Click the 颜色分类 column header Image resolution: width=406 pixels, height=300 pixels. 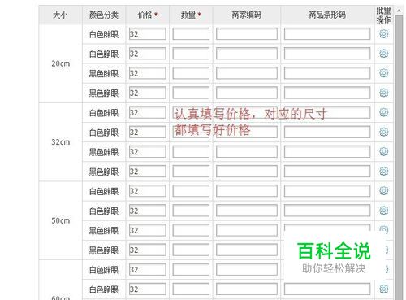coord(104,15)
